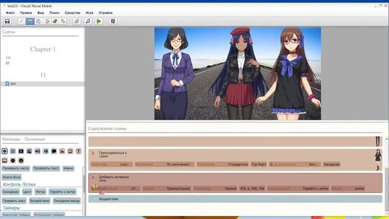Viewport: 389px width, 219px height.
Task: Add a Метка command
Action: click(x=40, y=192)
